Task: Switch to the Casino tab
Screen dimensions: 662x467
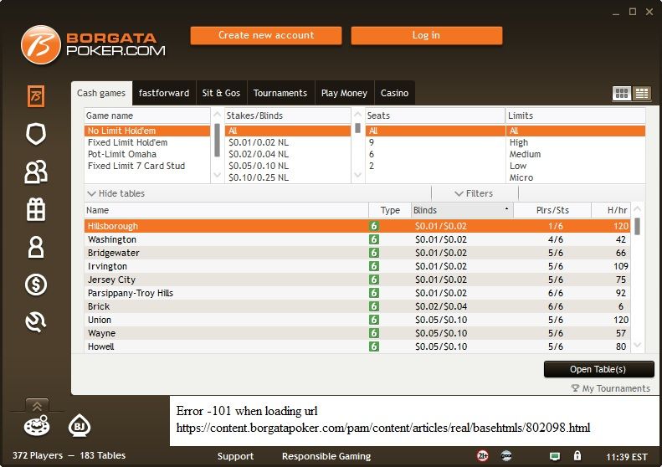Action: pyautogui.click(x=394, y=93)
